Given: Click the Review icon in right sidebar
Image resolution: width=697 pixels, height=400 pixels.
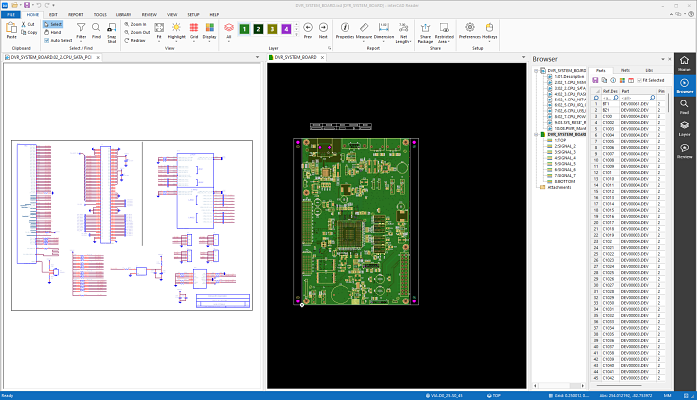Looking at the screenshot, I should pyautogui.click(x=684, y=148).
